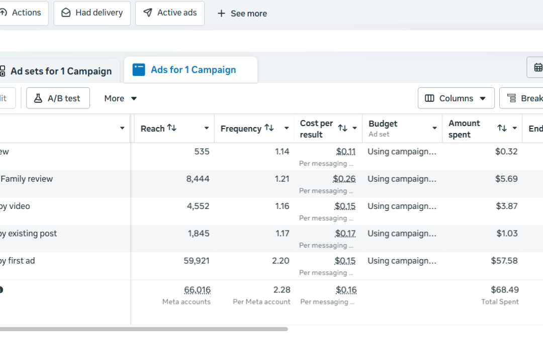Click the flask icon on A/B test
Viewport: 543px width, 339px height.
point(38,98)
